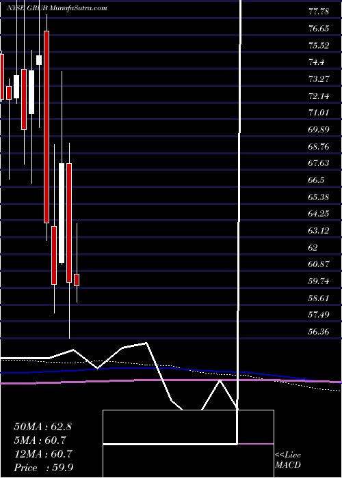This screenshot has width=342, height=478.
Task: Click the 74.4 price axis label
Action: (316, 63)
